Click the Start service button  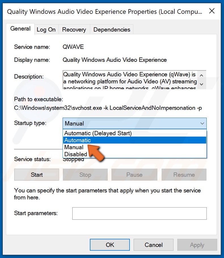(x=37, y=175)
